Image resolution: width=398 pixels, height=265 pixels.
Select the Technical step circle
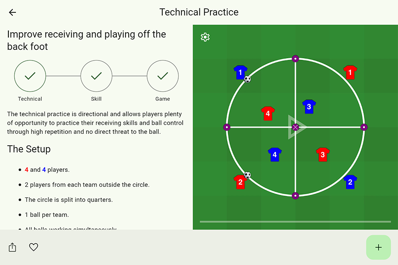[30, 76]
